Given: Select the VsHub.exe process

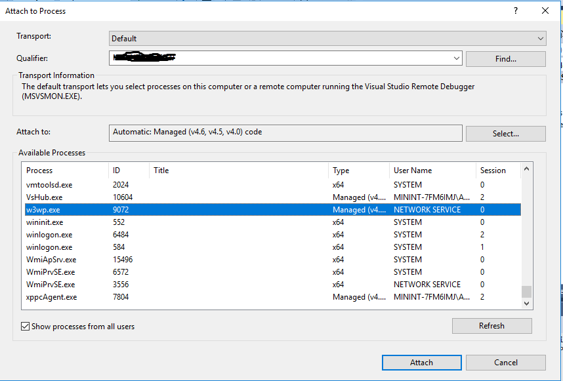Looking at the screenshot, I should (197, 197).
